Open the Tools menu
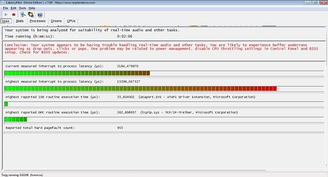328x177 pixels. (x=23, y=8)
